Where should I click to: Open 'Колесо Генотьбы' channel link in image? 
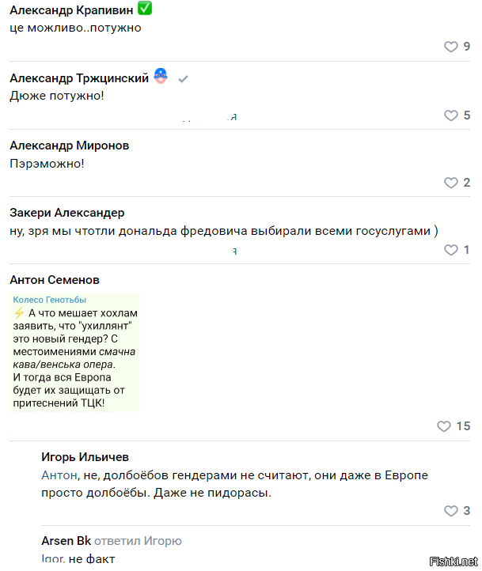50,300
